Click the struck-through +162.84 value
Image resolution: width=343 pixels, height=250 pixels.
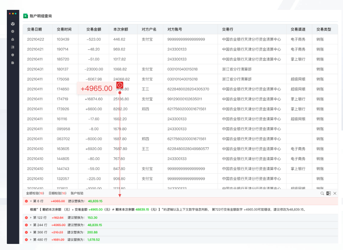point(58,218)
